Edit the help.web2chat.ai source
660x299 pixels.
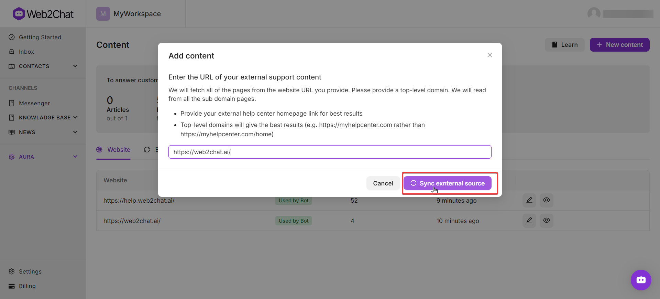coord(529,200)
